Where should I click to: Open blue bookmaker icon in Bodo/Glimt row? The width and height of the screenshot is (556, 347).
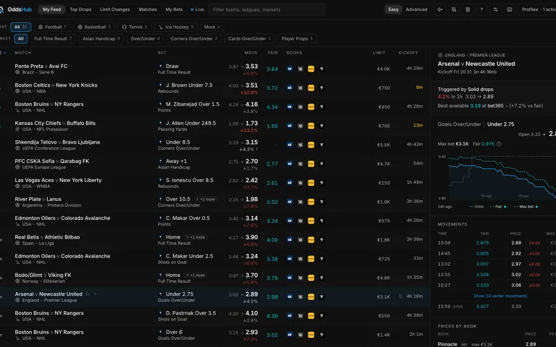click(290, 278)
